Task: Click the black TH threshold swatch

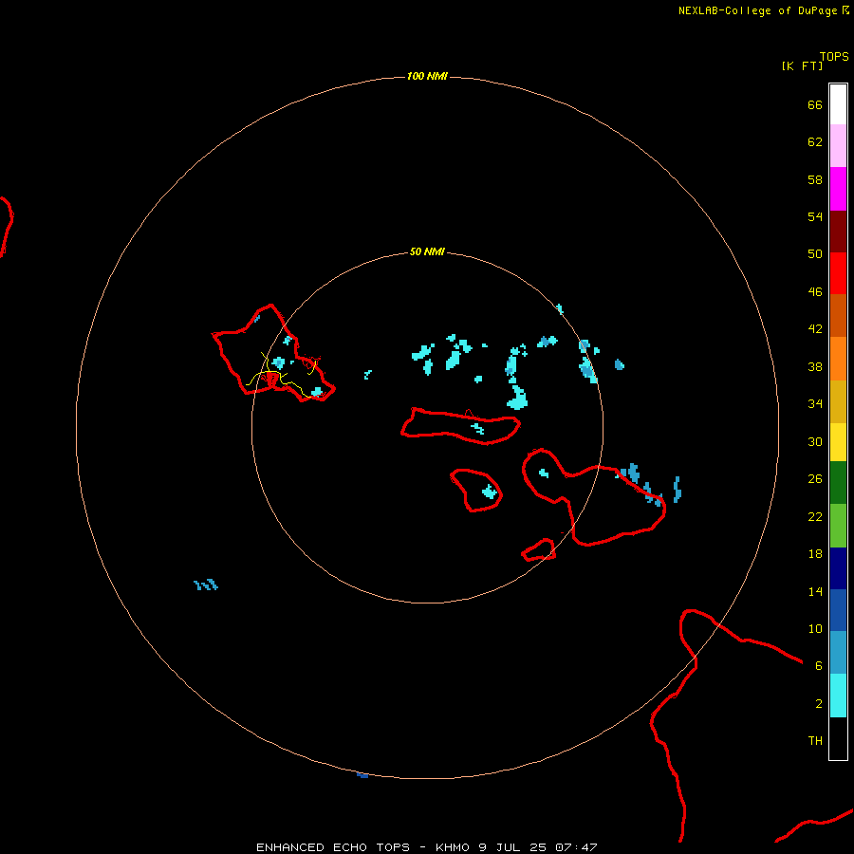Action: tap(838, 738)
